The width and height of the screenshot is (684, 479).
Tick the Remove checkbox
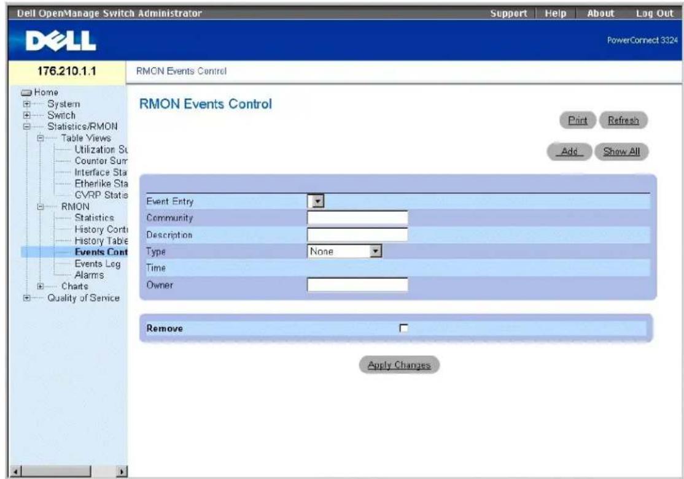[x=404, y=328]
